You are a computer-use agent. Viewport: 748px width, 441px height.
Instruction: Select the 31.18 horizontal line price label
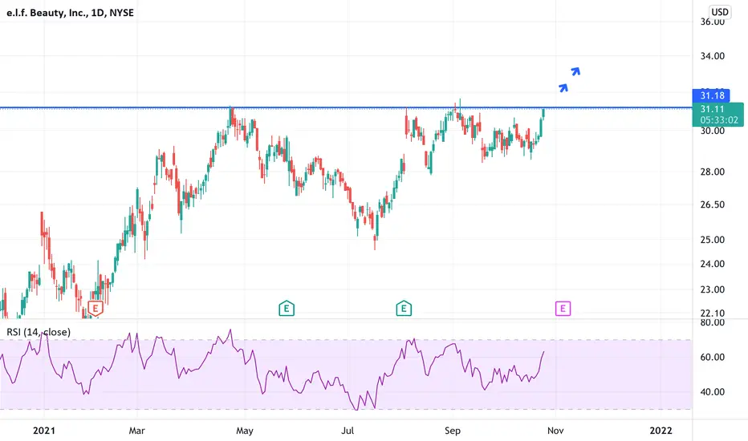pos(711,95)
